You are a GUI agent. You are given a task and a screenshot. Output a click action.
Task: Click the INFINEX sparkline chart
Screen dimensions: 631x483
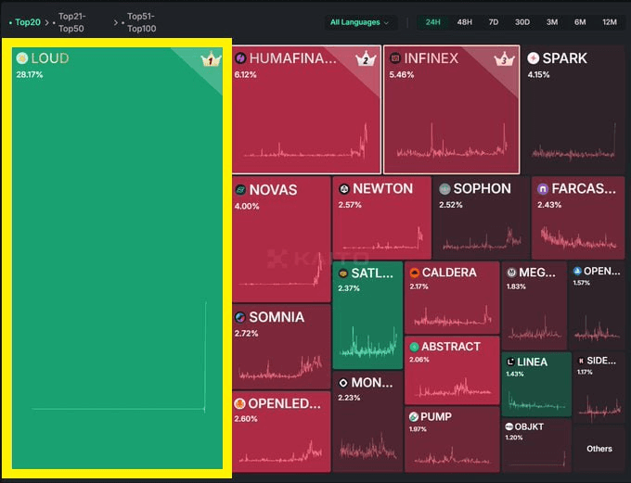[x=452, y=141]
